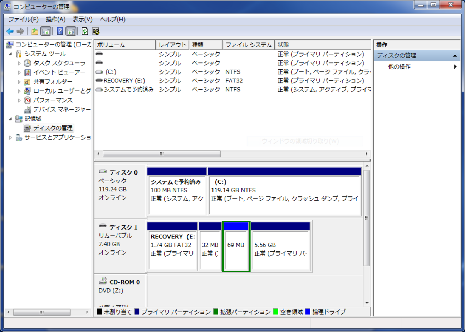
Task: Click the last toolbar icon after Refresh
Action: pyautogui.click(x=96, y=31)
